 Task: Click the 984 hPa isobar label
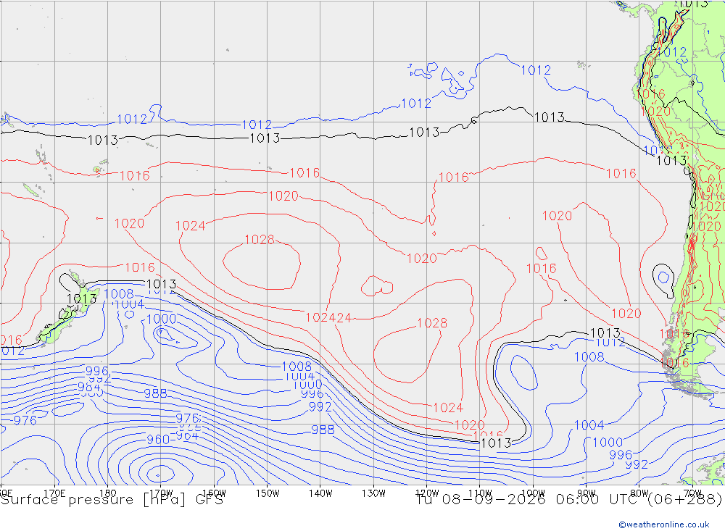[88, 387]
